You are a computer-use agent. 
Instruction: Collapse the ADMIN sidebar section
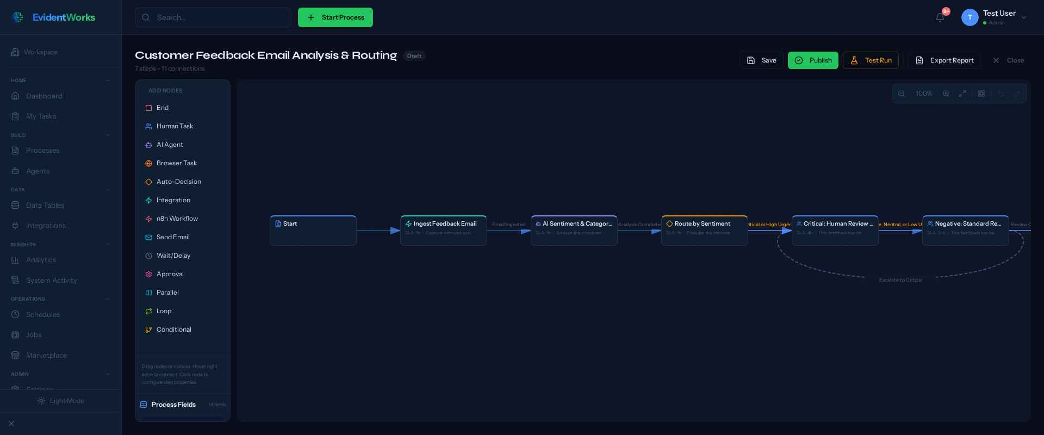108,374
